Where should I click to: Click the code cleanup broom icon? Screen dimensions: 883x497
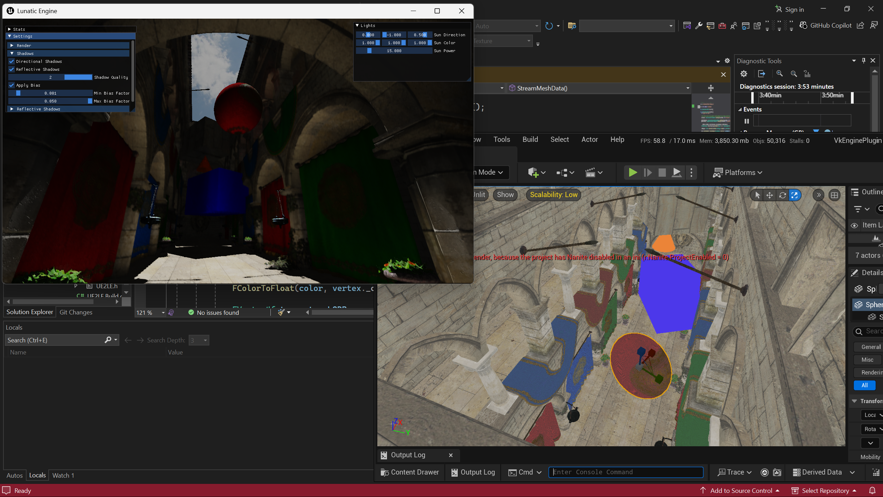(281, 312)
